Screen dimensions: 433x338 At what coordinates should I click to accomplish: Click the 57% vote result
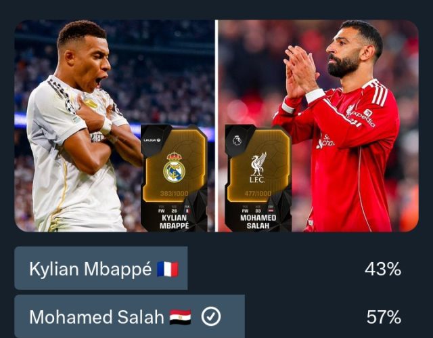point(384,317)
